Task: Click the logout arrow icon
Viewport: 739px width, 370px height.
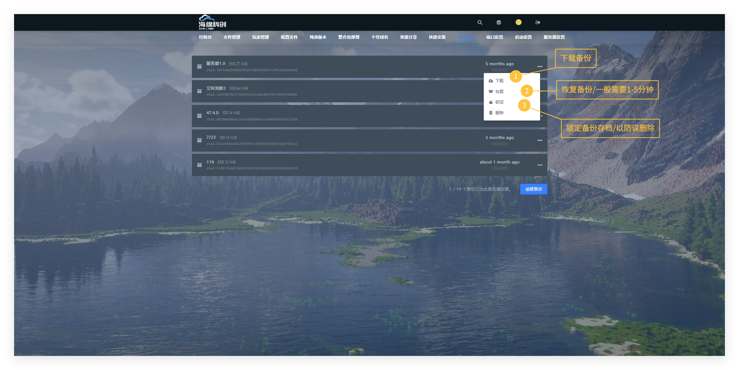Action: point(538,23)
